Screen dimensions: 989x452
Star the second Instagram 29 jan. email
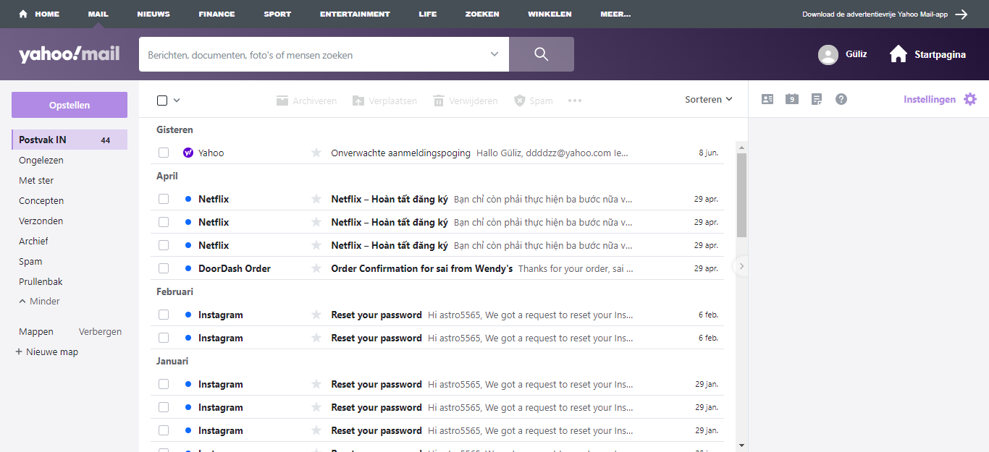(x=316, y=407)
